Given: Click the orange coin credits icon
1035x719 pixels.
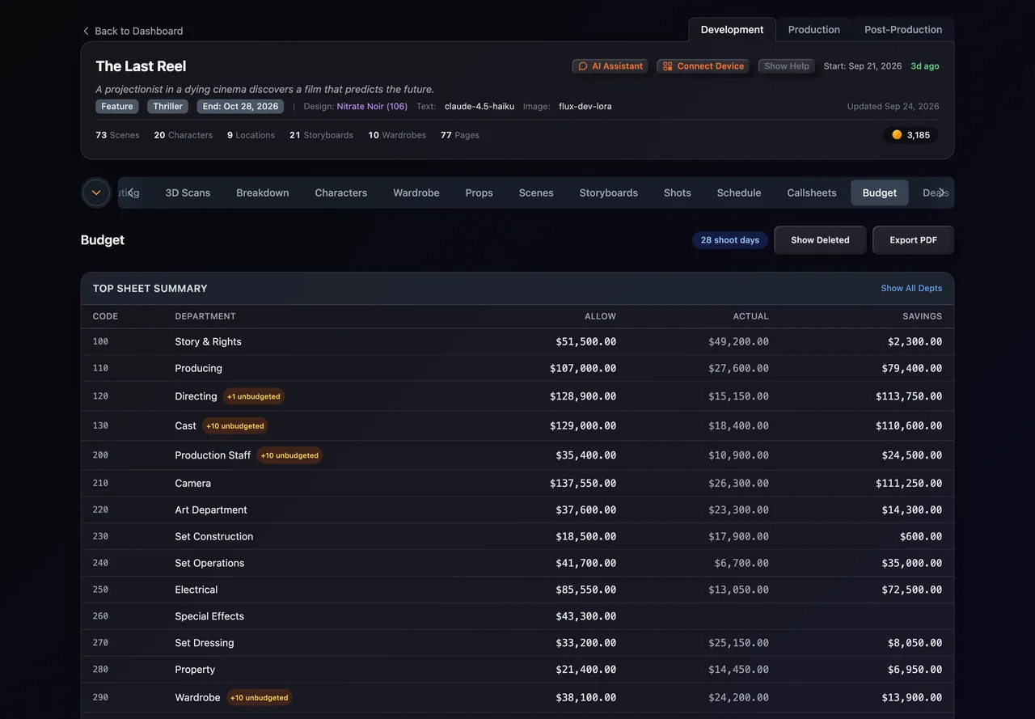Looking at the screenshot, I should (897, 135).
